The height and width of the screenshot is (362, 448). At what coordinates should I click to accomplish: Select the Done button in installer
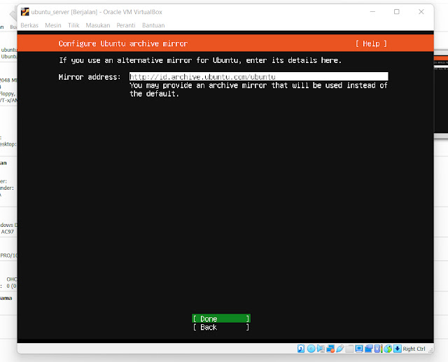click(x=221, y=319)
